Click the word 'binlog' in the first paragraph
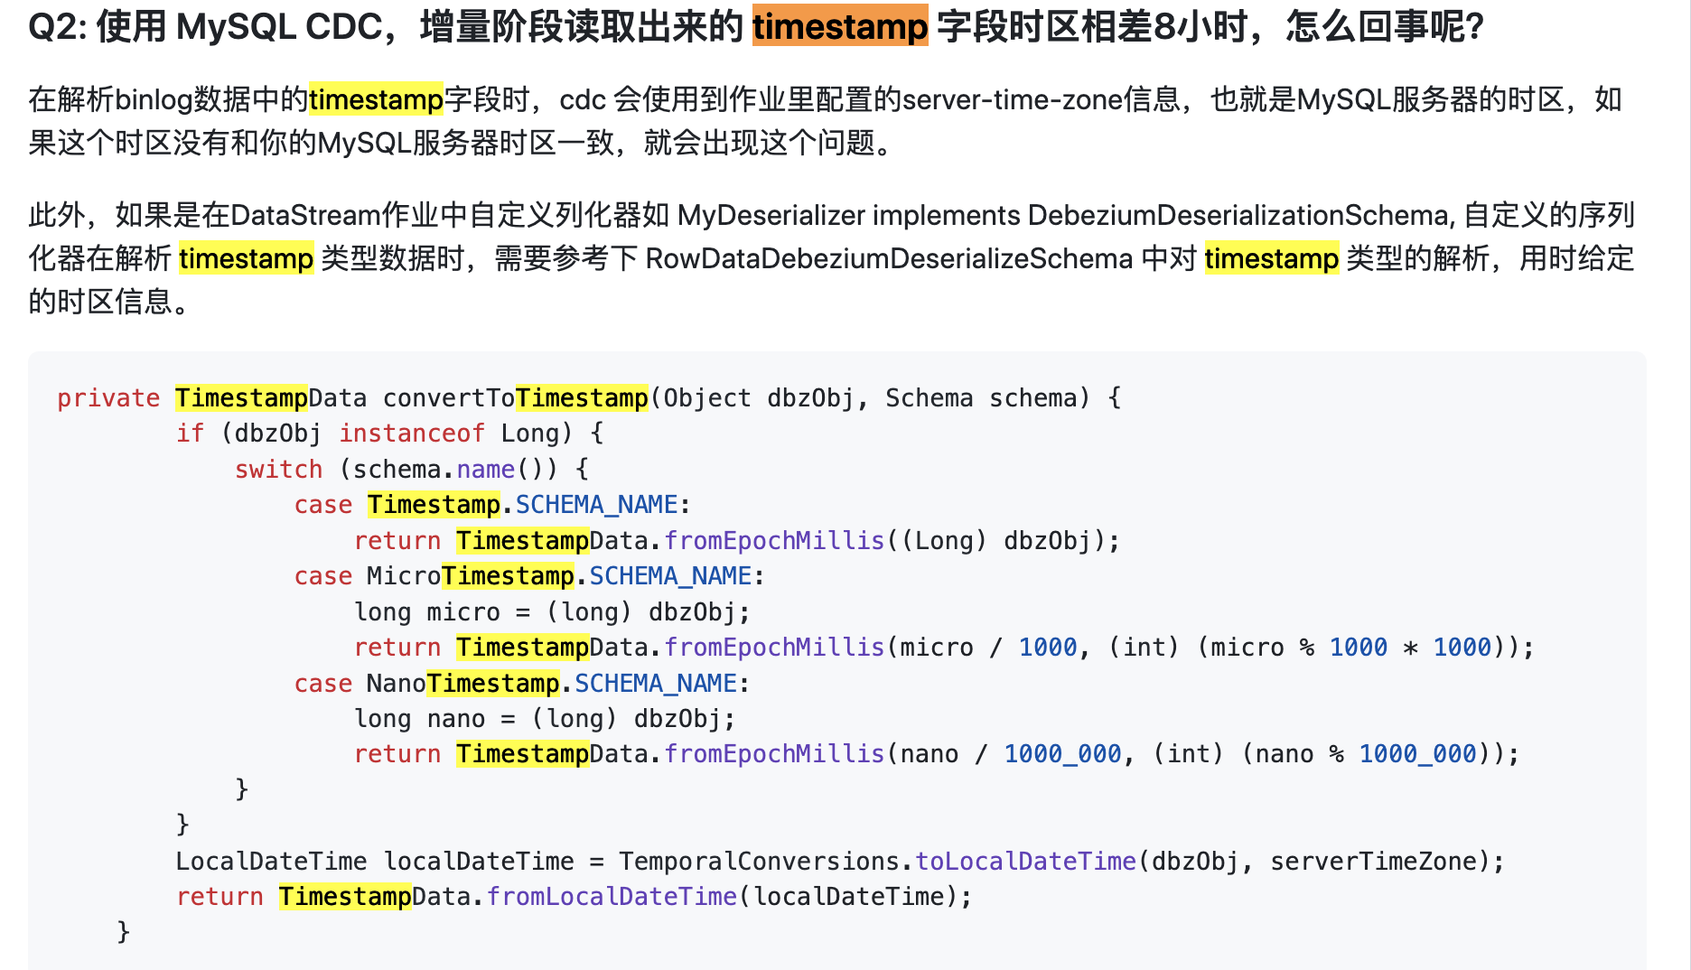This screenshot has height=970, width=1691. coord(154,99)
